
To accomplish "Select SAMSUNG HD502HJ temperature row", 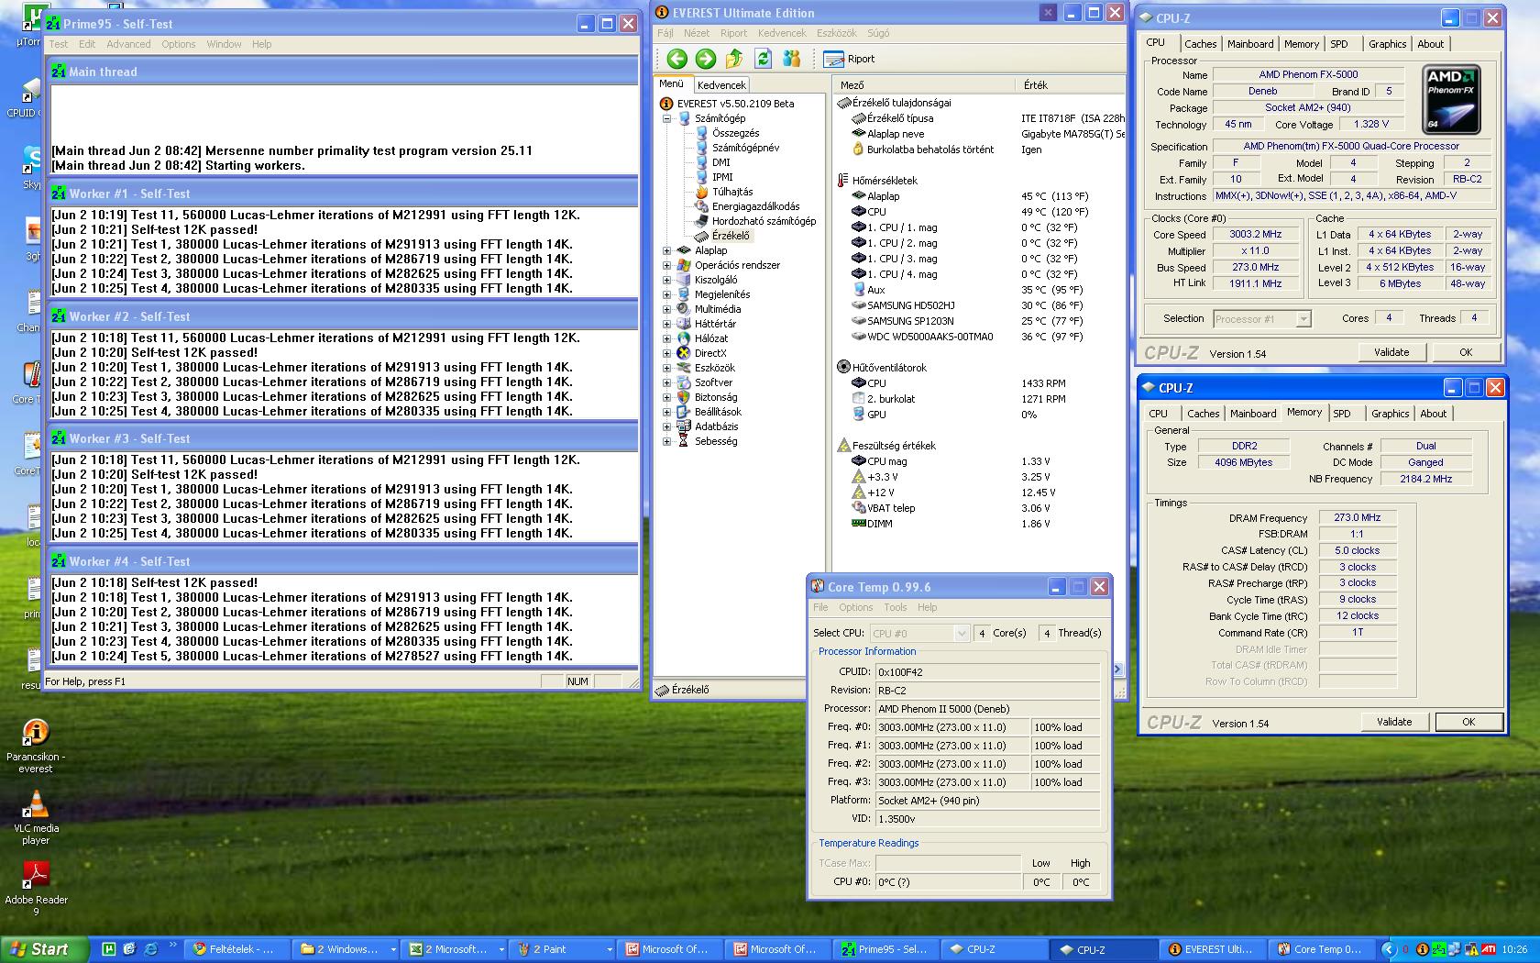I will [980, 305].
